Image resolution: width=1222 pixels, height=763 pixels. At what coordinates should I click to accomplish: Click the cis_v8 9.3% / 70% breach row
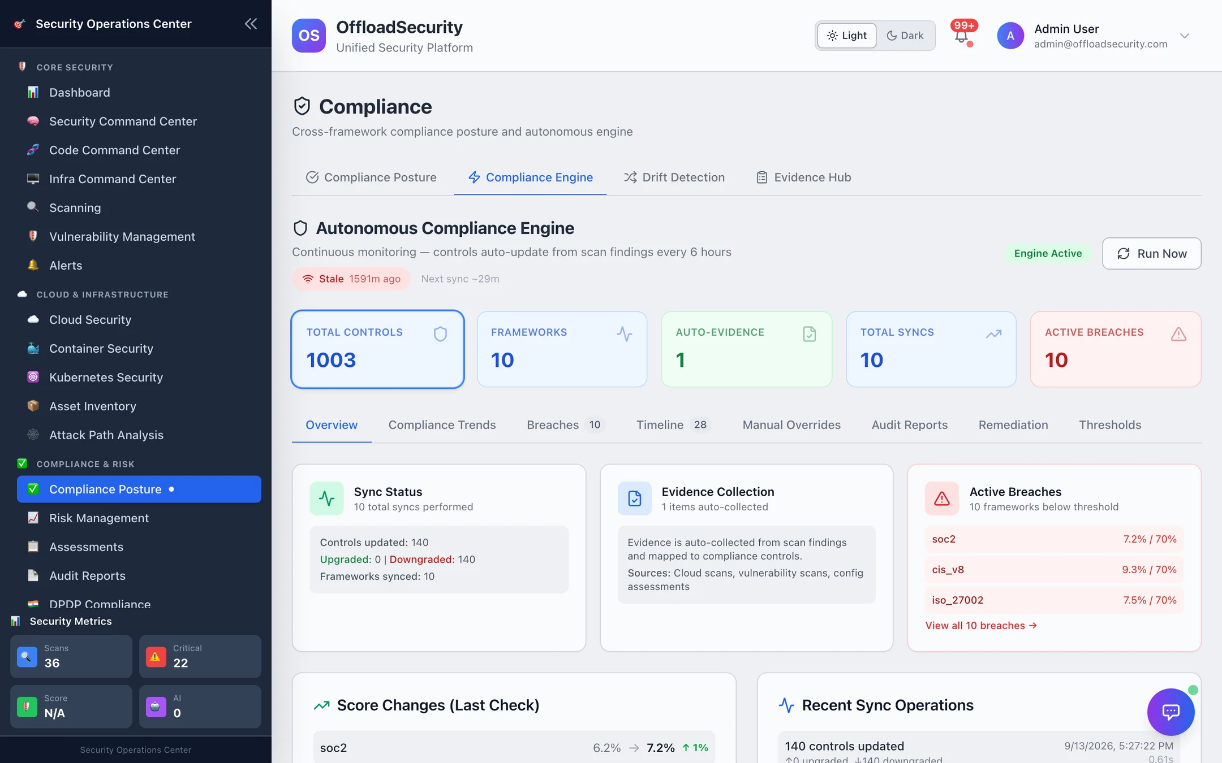(x=1054, y=570)
